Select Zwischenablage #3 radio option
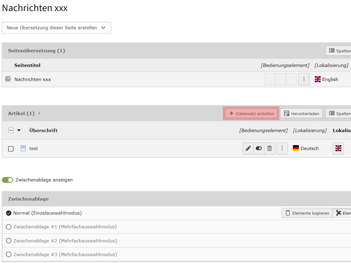This screenshot has width=351, height=263. click(x=9, y=255)
